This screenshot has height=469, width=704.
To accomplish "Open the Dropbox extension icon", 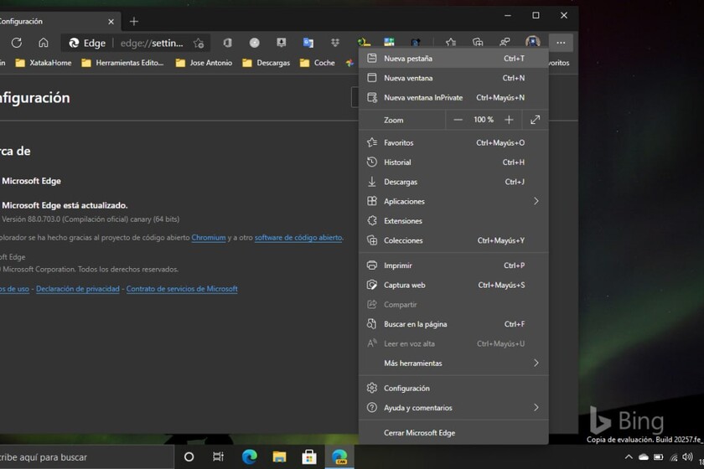I will [x=335, y=43].
